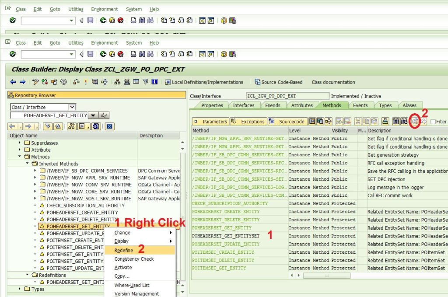Select the Refresh icon in the Repository Browser
This screenshot has width=448, height=297.
pos(96,127)
